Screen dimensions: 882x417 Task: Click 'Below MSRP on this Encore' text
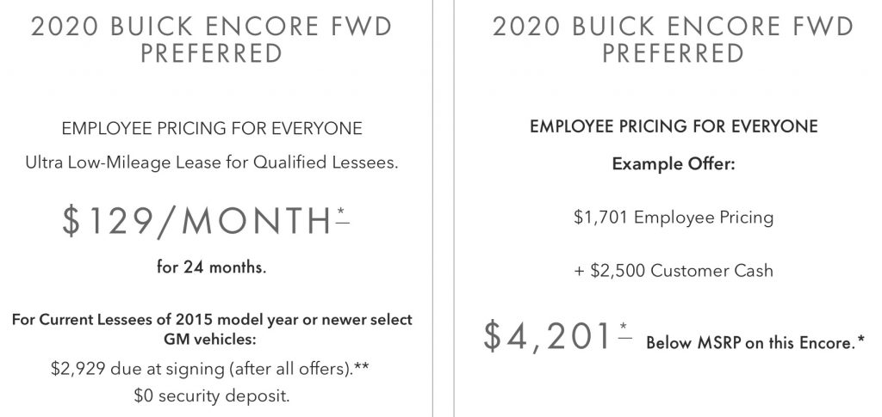tap(751, 342)
